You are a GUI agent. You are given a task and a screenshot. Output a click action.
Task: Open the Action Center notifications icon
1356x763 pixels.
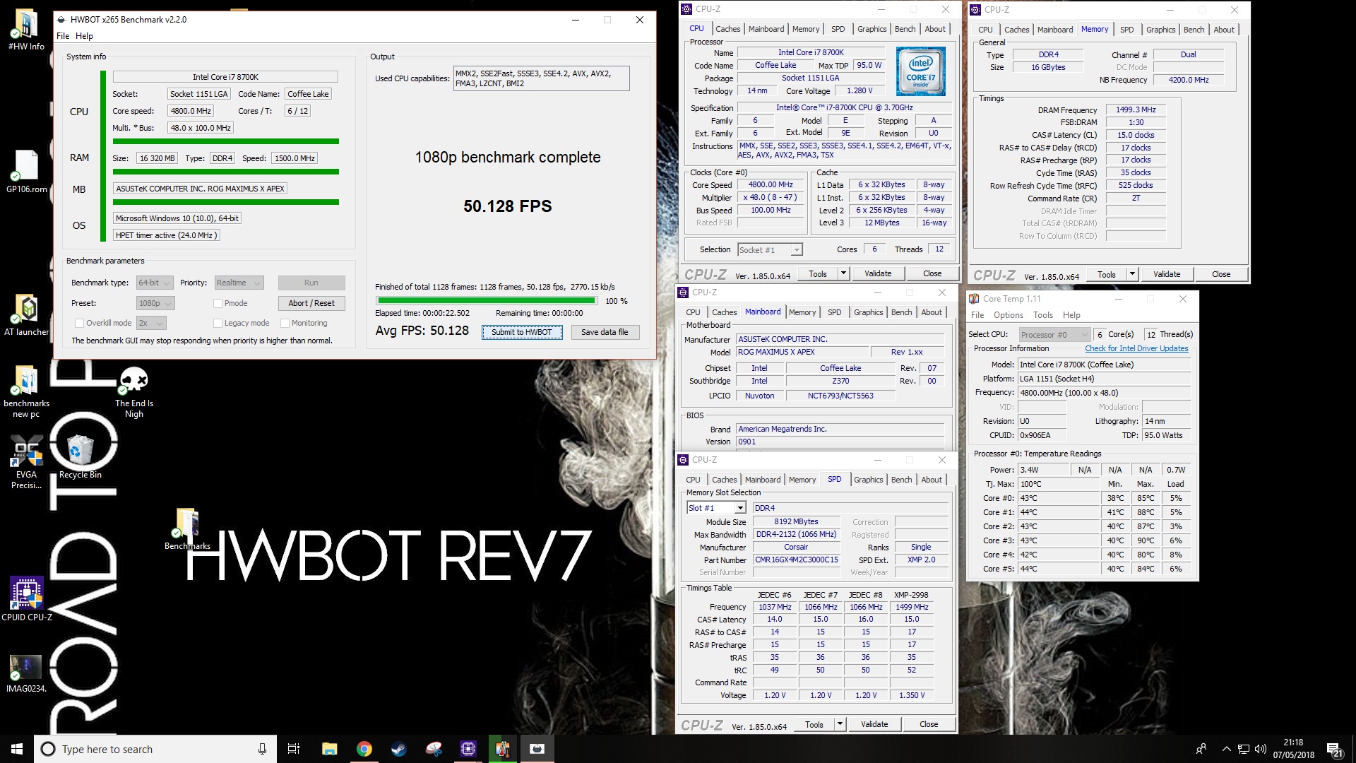click(x=1334, y=750)
